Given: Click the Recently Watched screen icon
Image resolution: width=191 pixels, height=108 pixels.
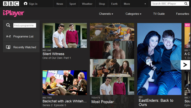Looking at the screenshot, I should tap(8, 47).
